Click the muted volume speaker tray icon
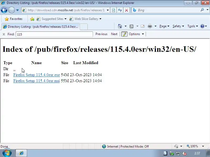Viewport: 210px width, 157px height. (184, 154)
